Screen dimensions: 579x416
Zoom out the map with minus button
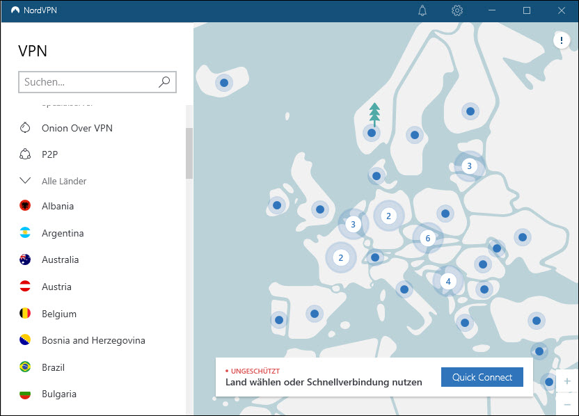pos(567,404)
